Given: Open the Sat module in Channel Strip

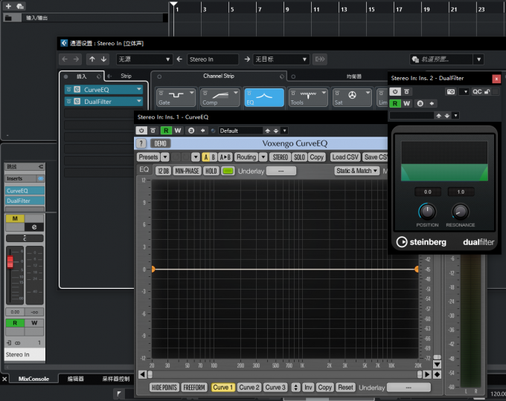Looking at the screenshot, I should pyautogui.click(x=352, y=97).
